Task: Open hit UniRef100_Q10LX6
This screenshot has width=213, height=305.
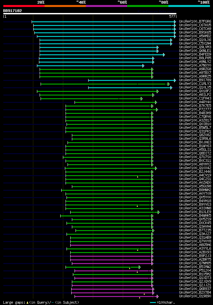Action: (x=195, y=40)
